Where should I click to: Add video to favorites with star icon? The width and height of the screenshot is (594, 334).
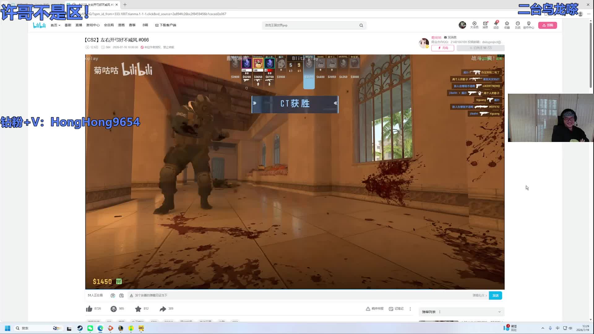pyautogui.click(x=138, y=309)
